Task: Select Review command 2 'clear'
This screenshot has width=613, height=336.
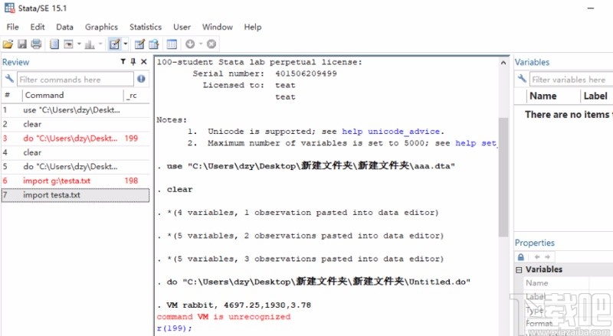Action: (x=75, y=124)
